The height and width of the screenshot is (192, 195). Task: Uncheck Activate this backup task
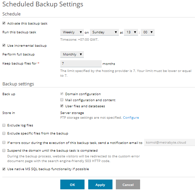pos(4,23)
